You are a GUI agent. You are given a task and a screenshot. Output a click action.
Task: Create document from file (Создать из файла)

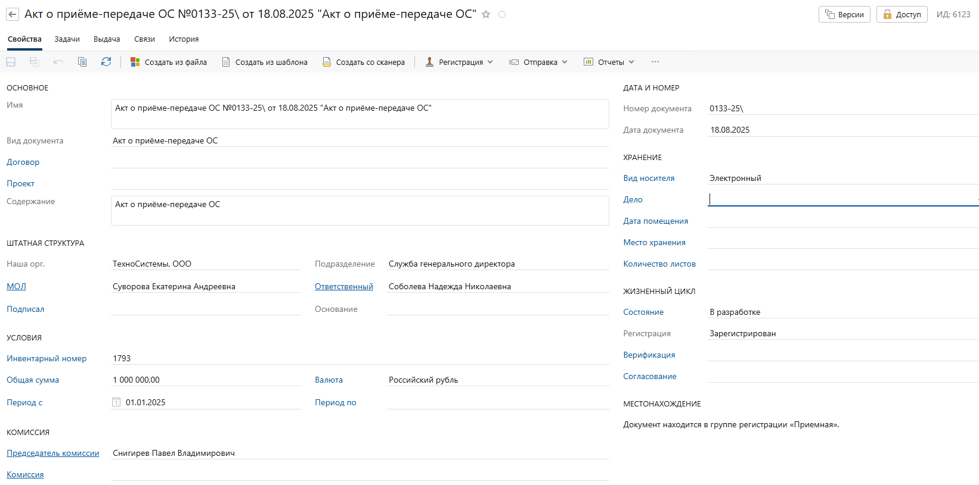(x=169, y=62)
